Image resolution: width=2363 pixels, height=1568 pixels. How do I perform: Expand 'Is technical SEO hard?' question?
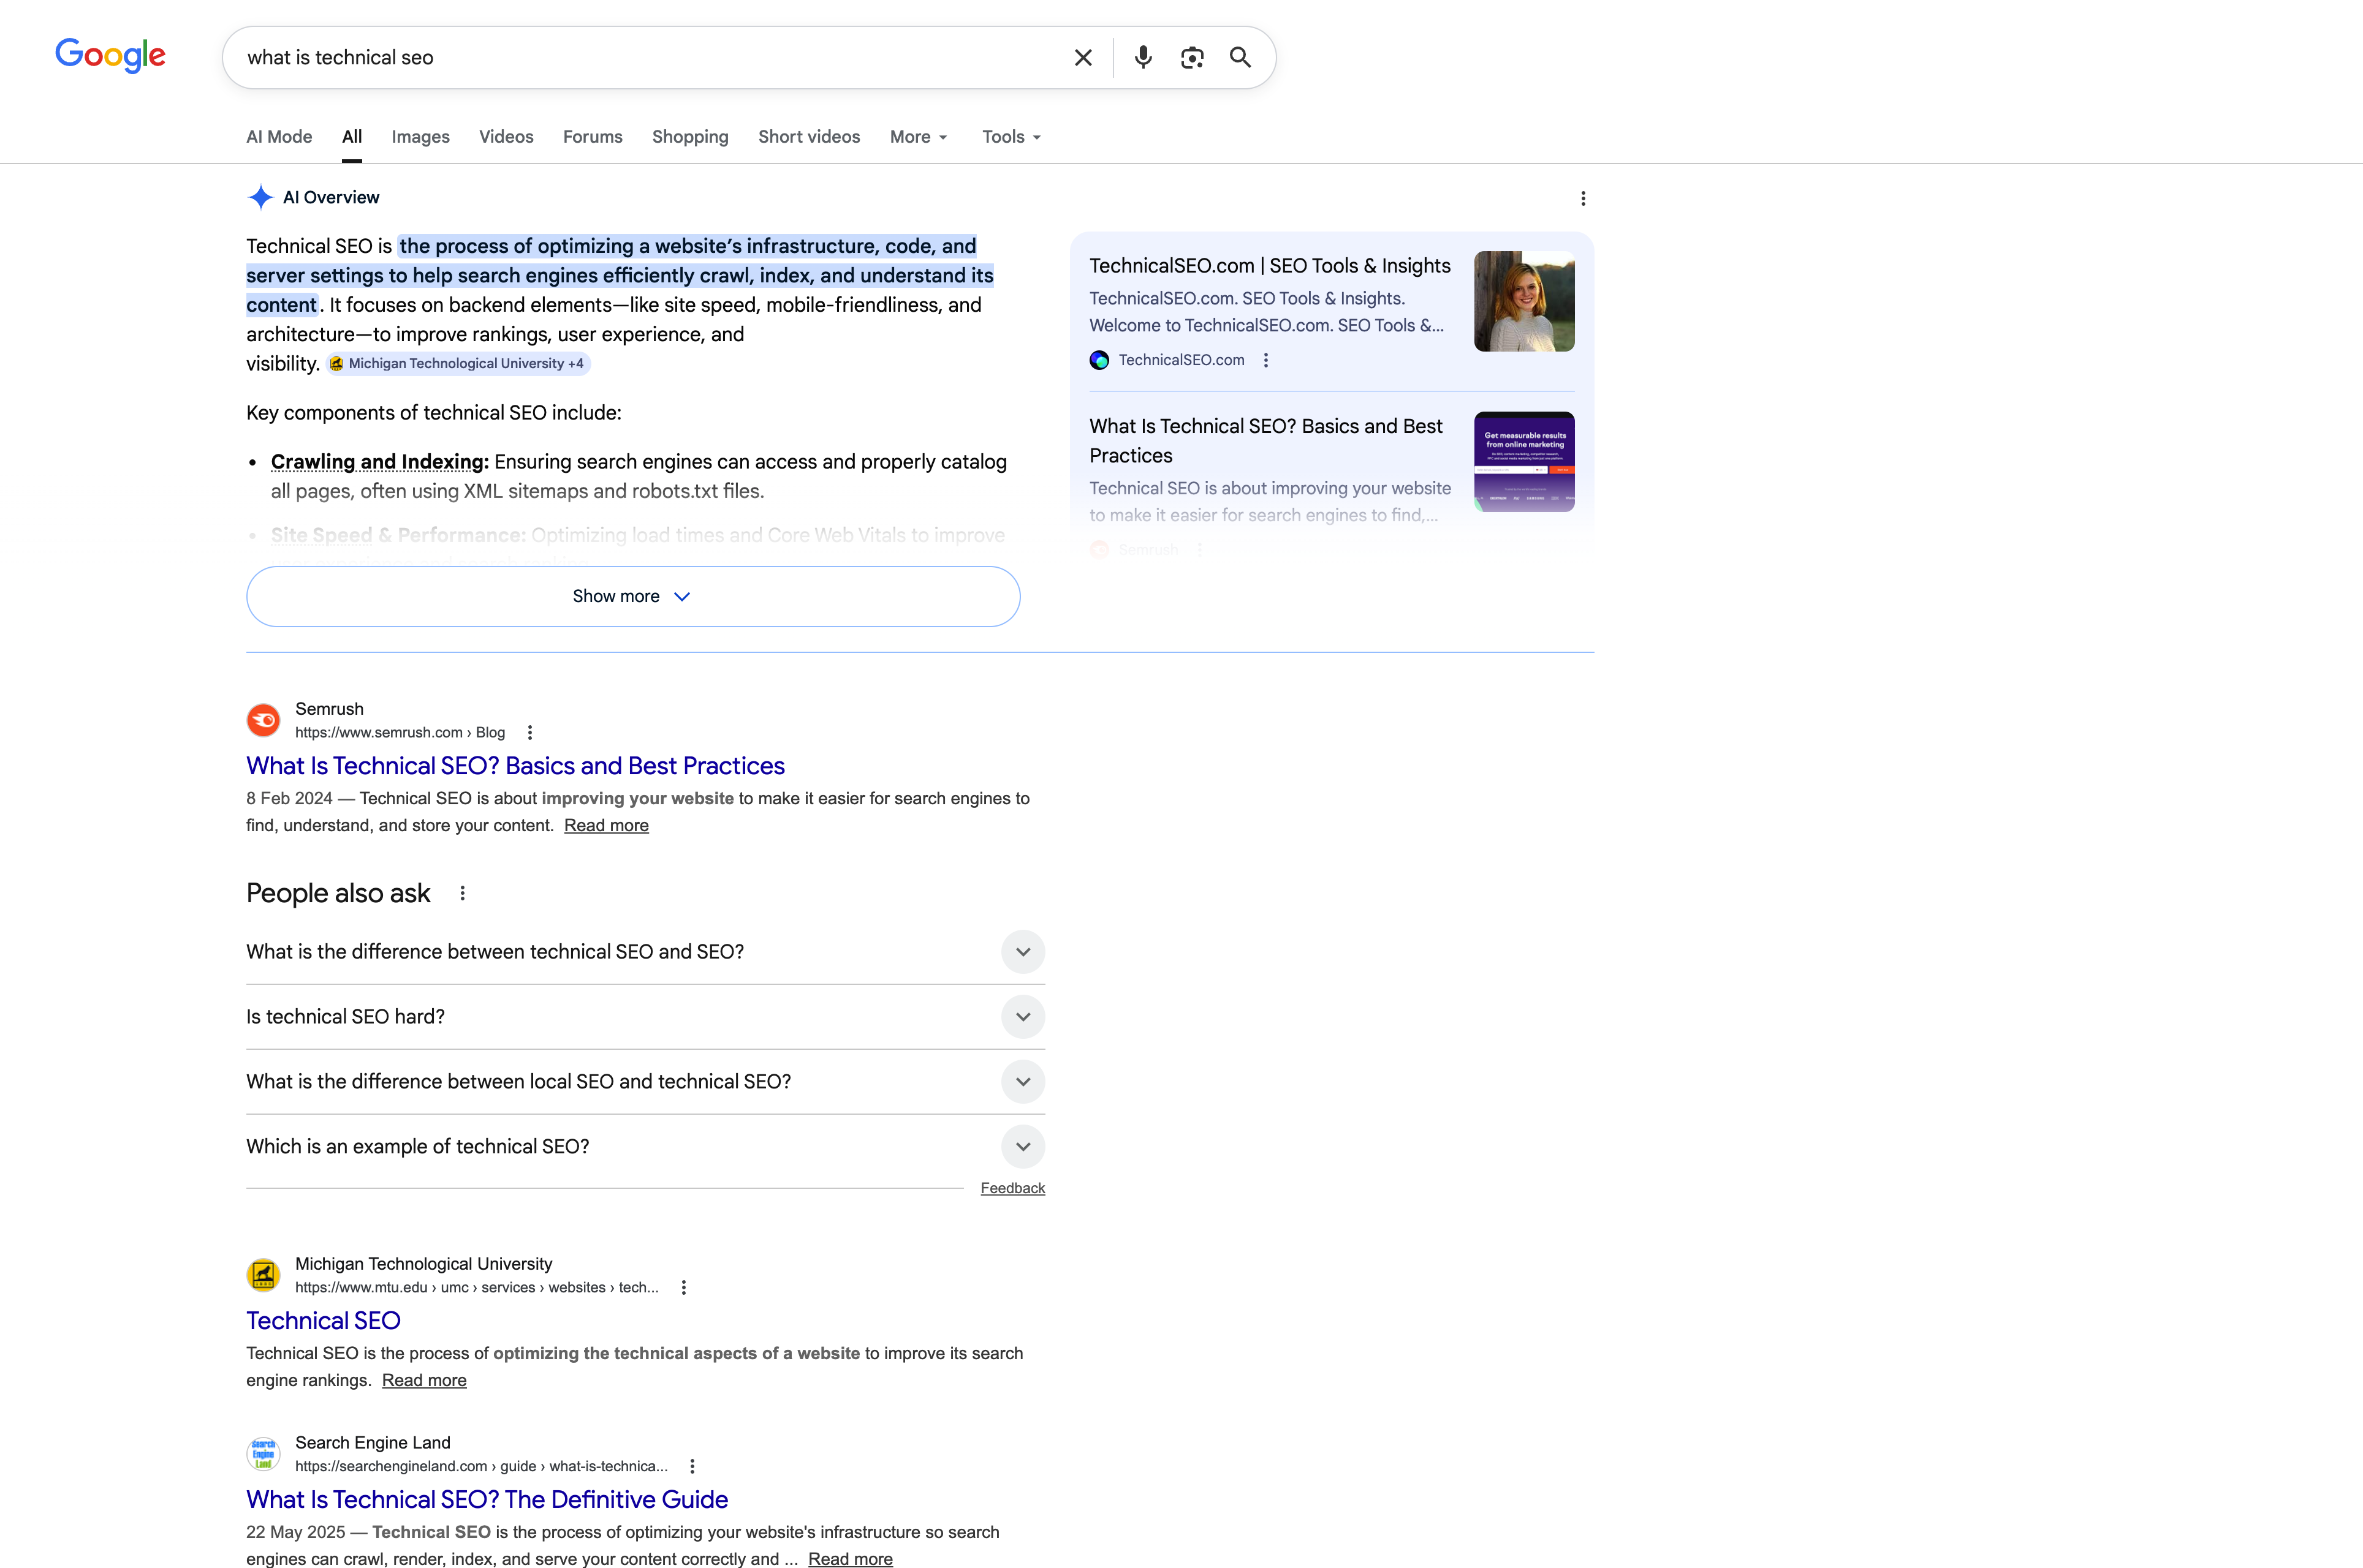tap(1022, 1016)
